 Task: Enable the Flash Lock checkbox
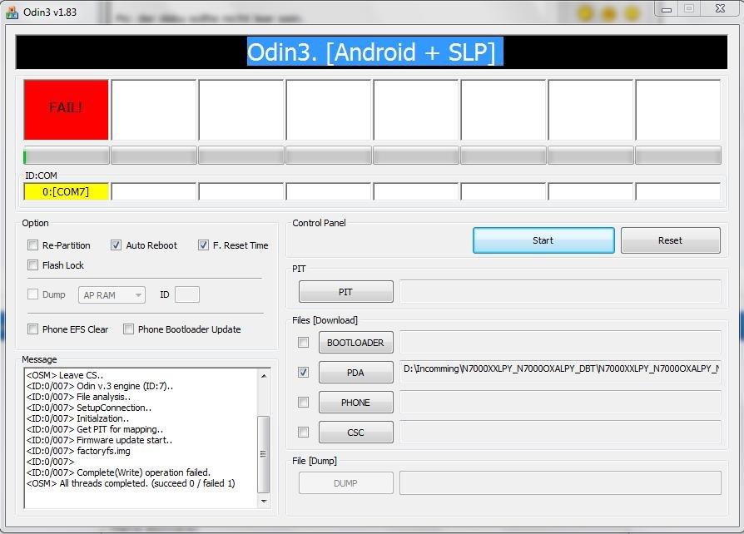point(32,265)
